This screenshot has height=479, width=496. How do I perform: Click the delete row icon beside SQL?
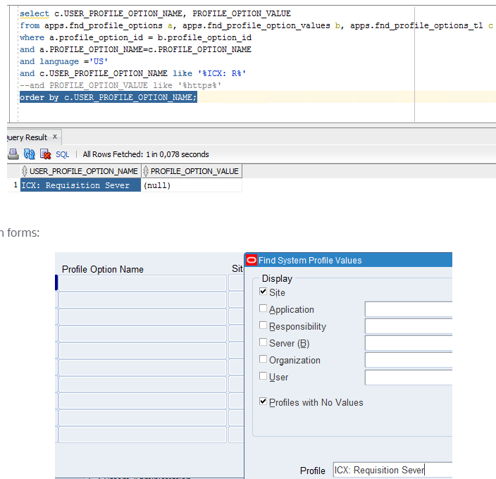coord(45,154)
